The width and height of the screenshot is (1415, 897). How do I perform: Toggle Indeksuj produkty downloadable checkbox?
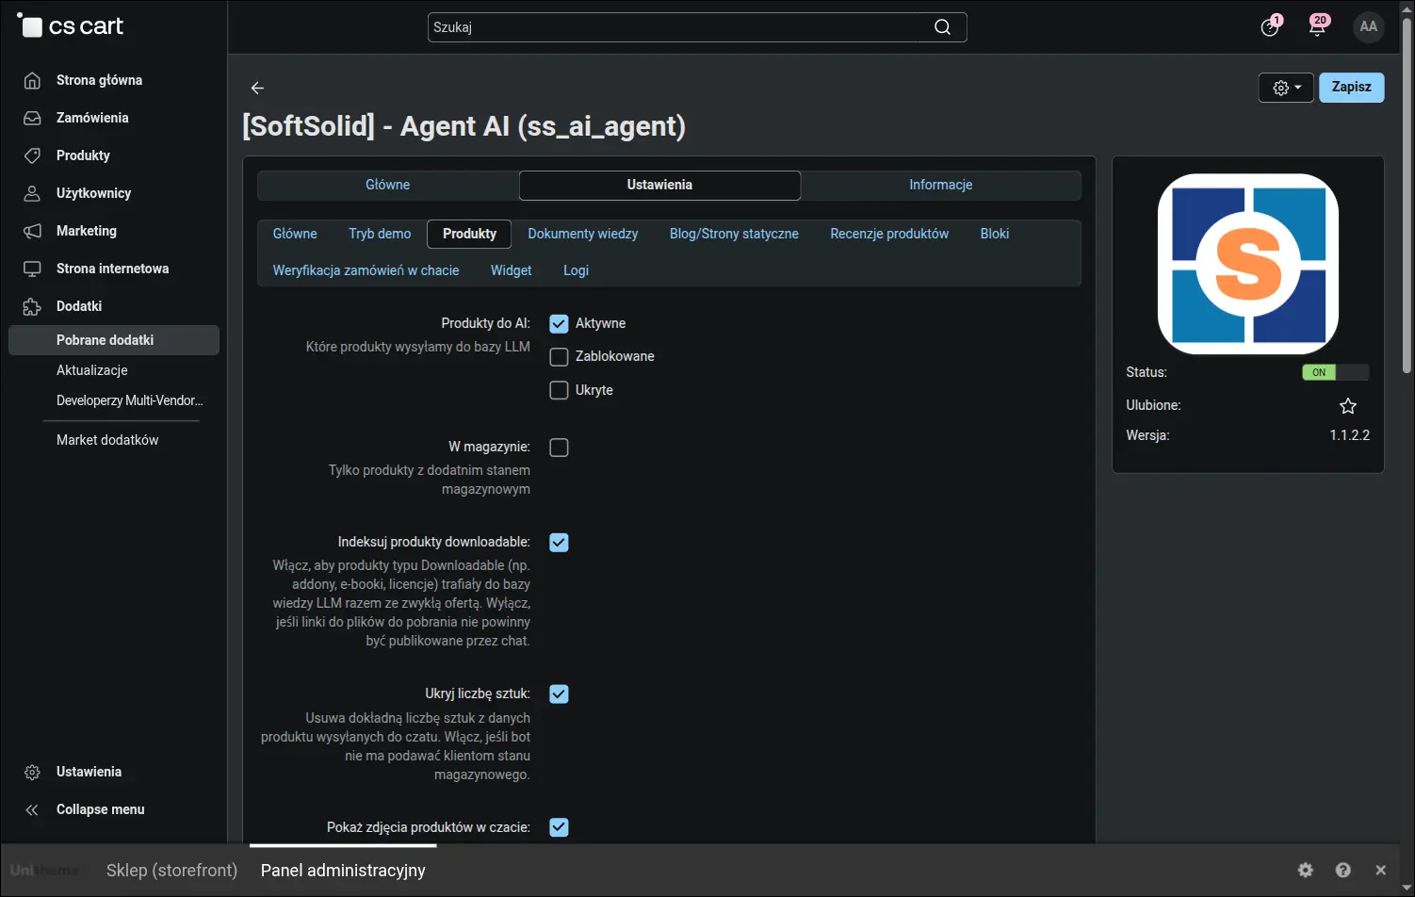(559, 543)
